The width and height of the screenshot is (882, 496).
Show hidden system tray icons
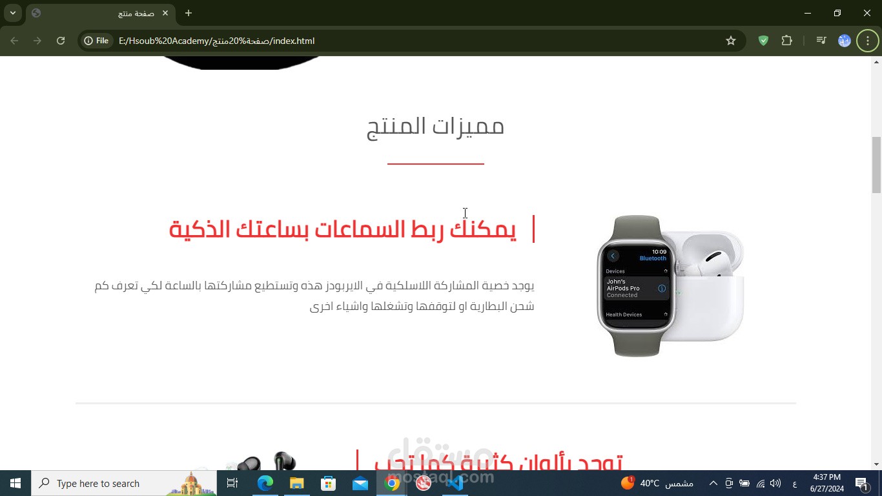tap(713, 483)
